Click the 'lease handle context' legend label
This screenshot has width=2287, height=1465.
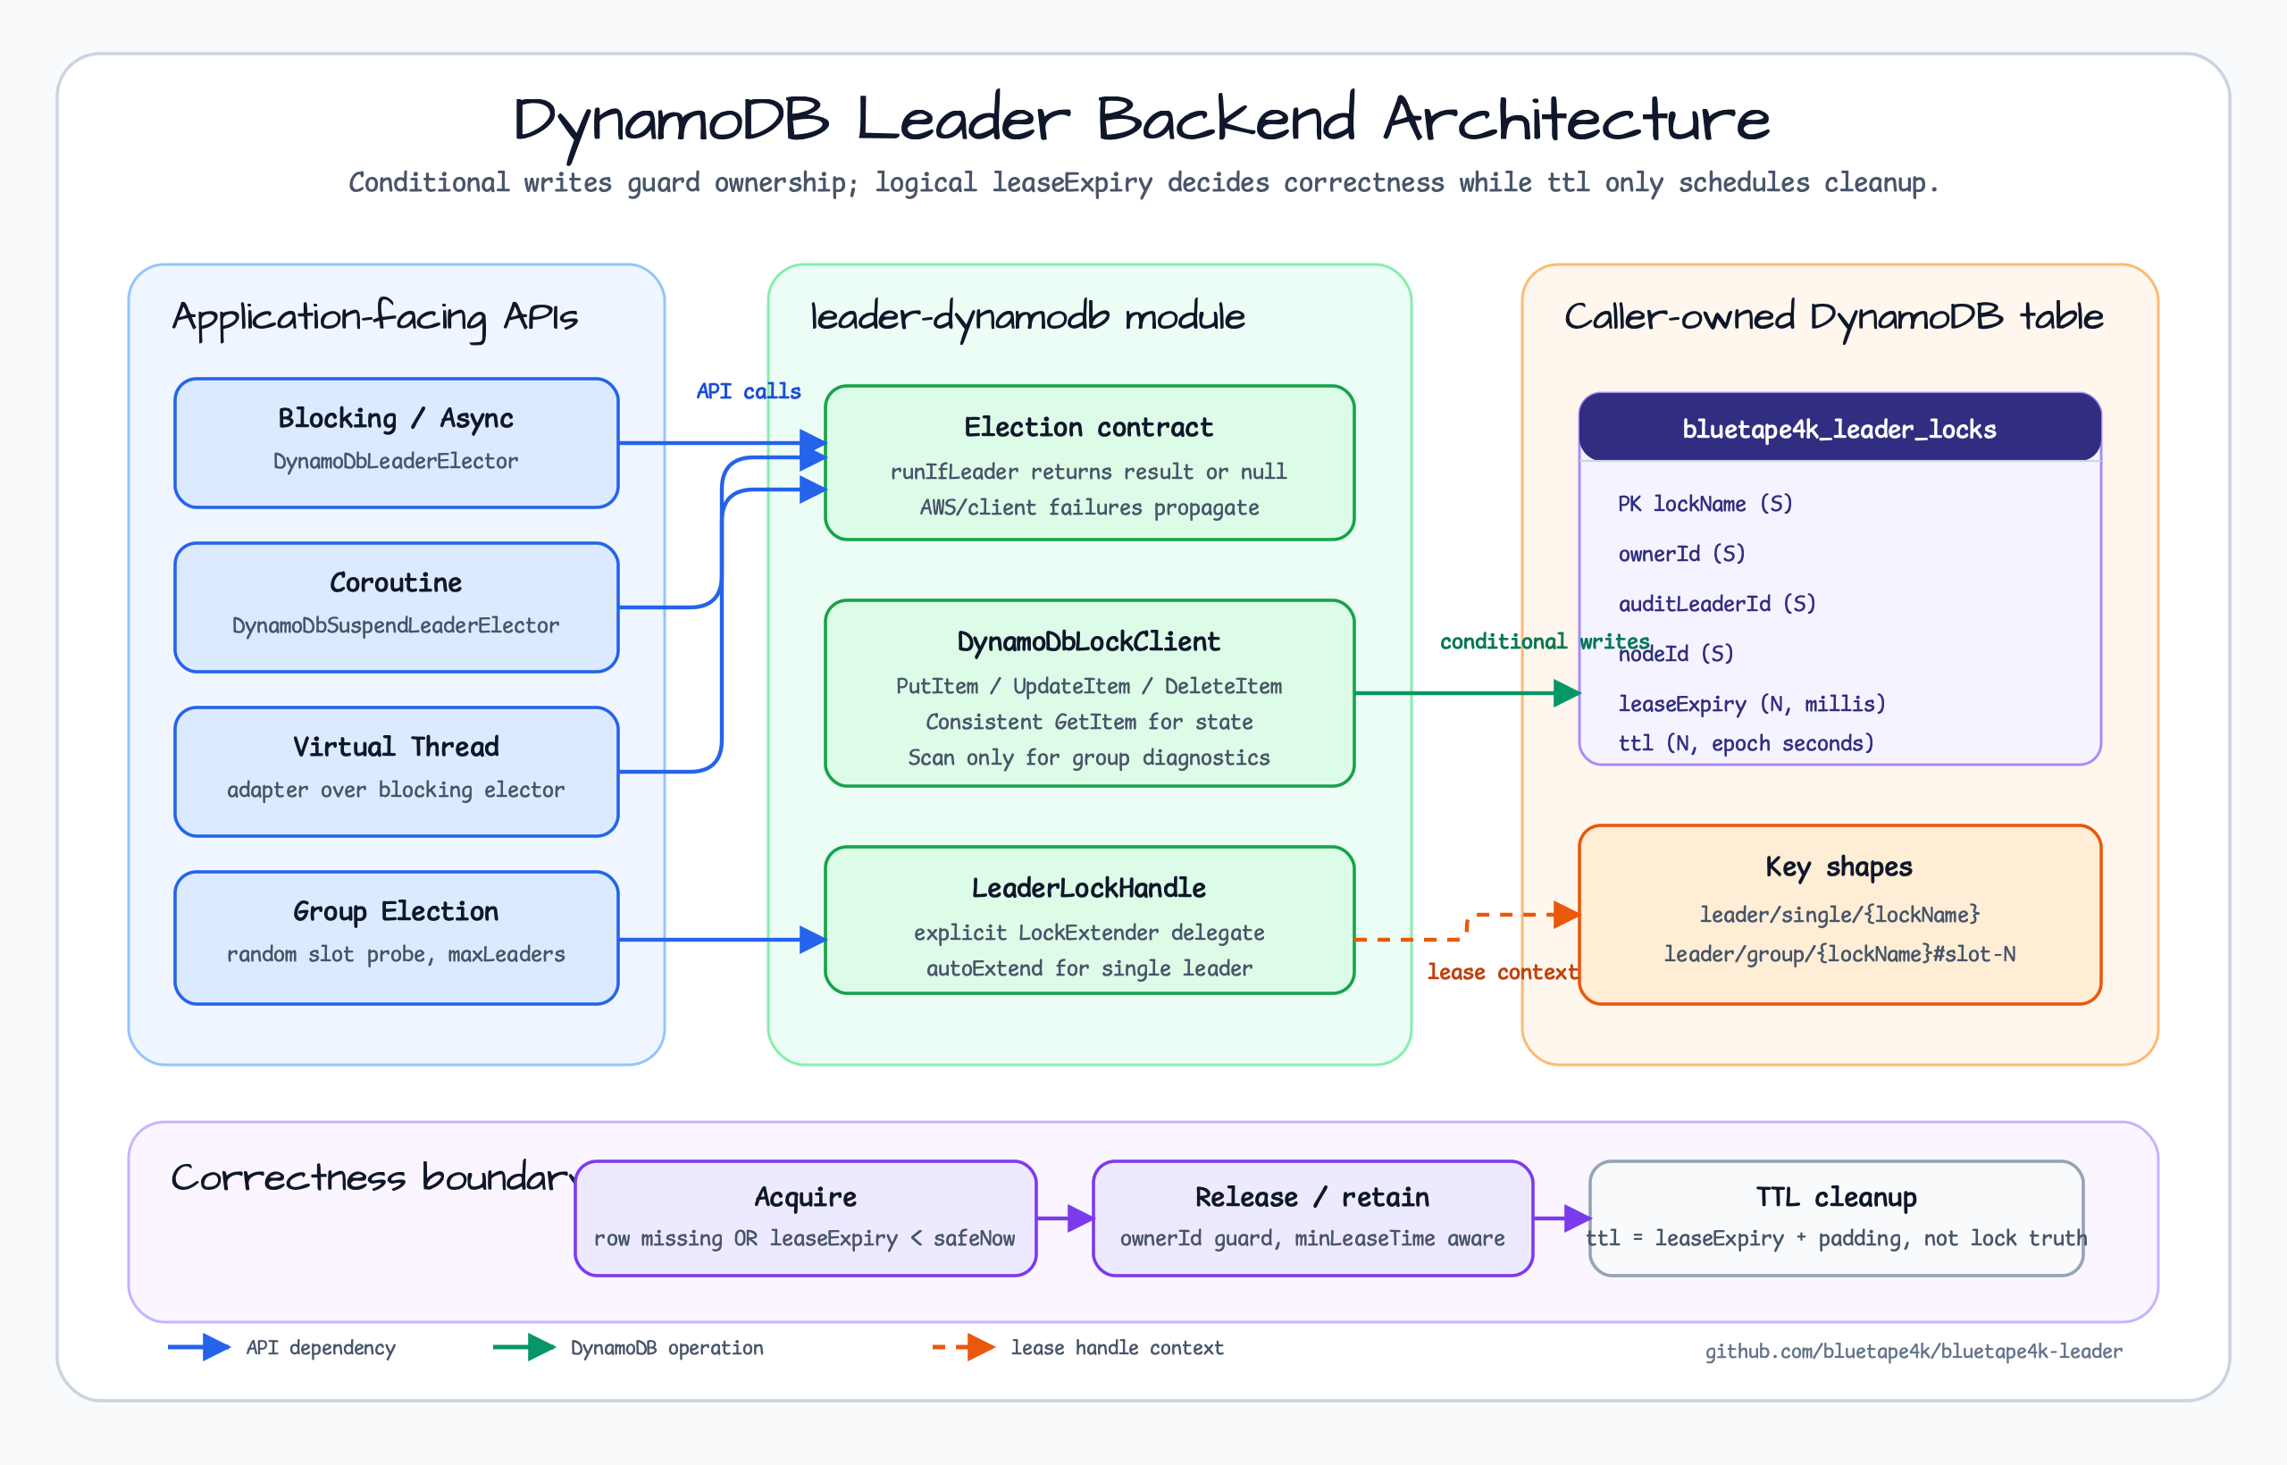pos(1117,1348)
